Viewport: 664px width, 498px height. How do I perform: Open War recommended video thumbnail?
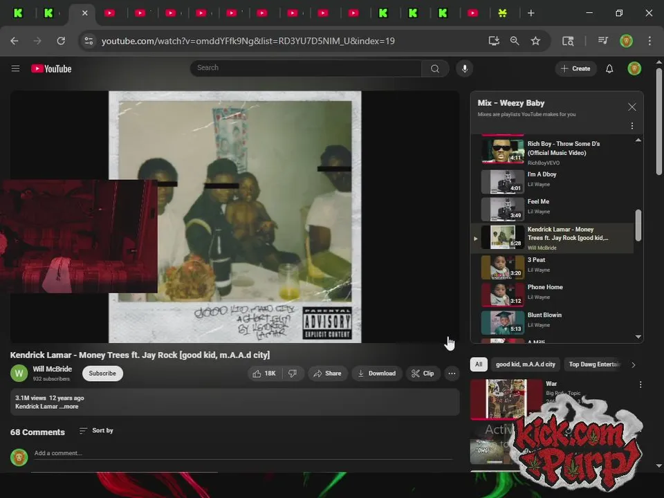tap(506, 398)
